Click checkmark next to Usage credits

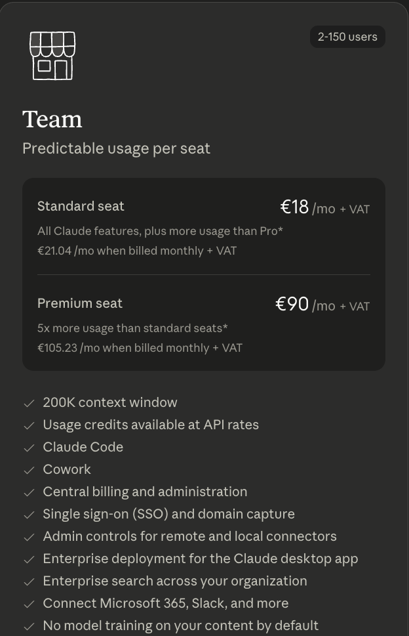point(29,425)
